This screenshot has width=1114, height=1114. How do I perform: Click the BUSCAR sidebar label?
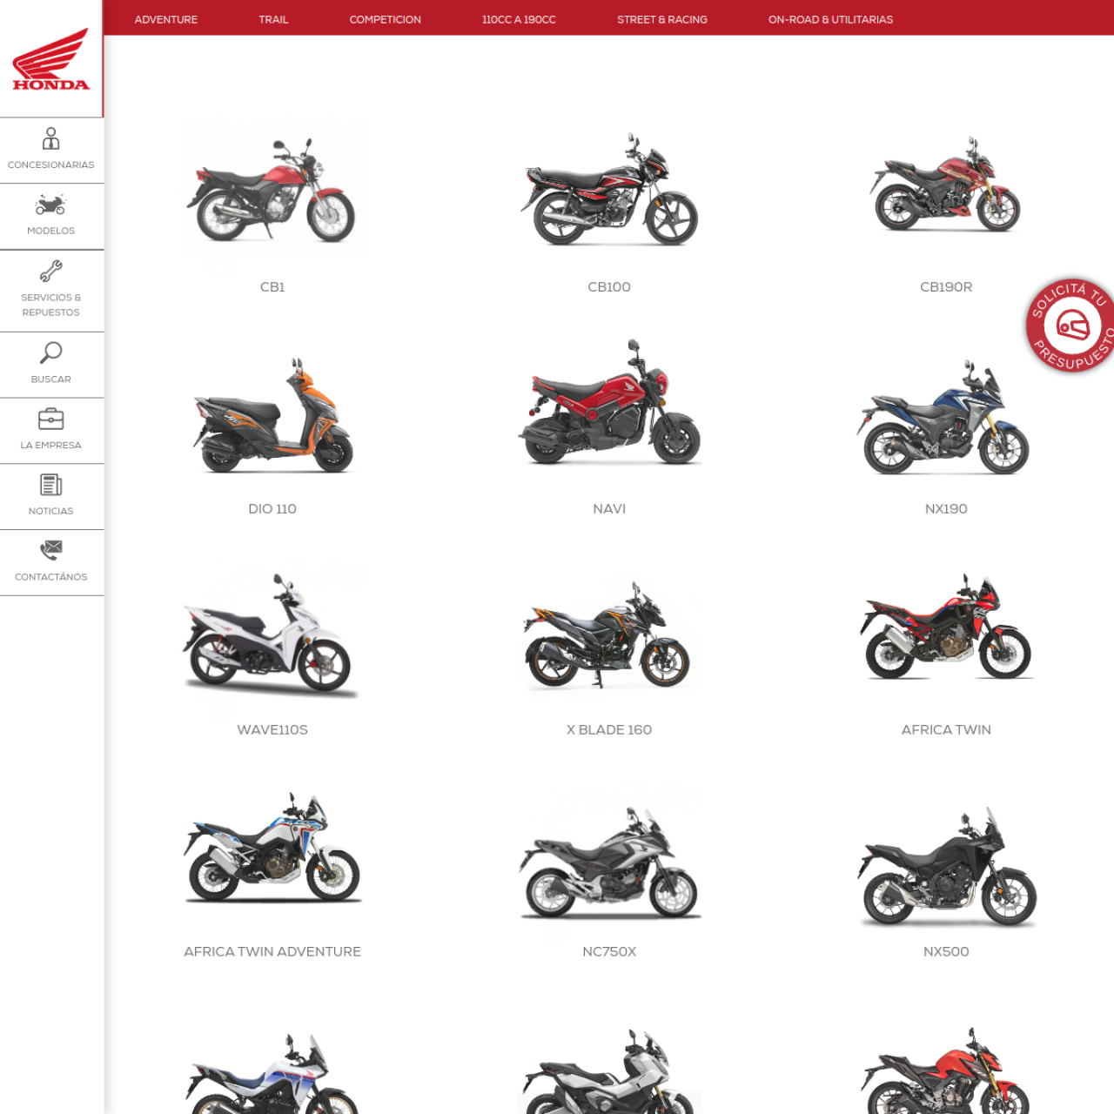pos(50,379)
